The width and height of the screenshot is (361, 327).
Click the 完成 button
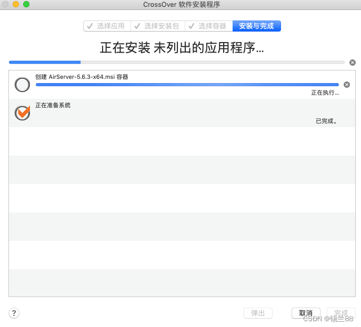tap(341, 313)
